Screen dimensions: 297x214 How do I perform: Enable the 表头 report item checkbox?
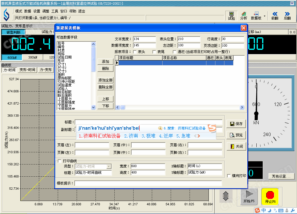point(135,52)
